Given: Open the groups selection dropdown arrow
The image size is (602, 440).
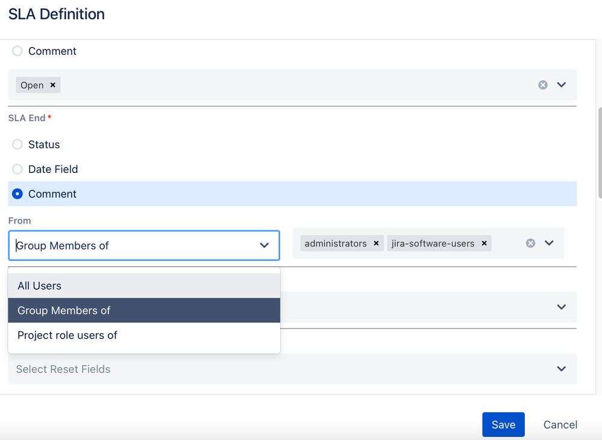Looking at the screenshot, I should click(549, 244).
